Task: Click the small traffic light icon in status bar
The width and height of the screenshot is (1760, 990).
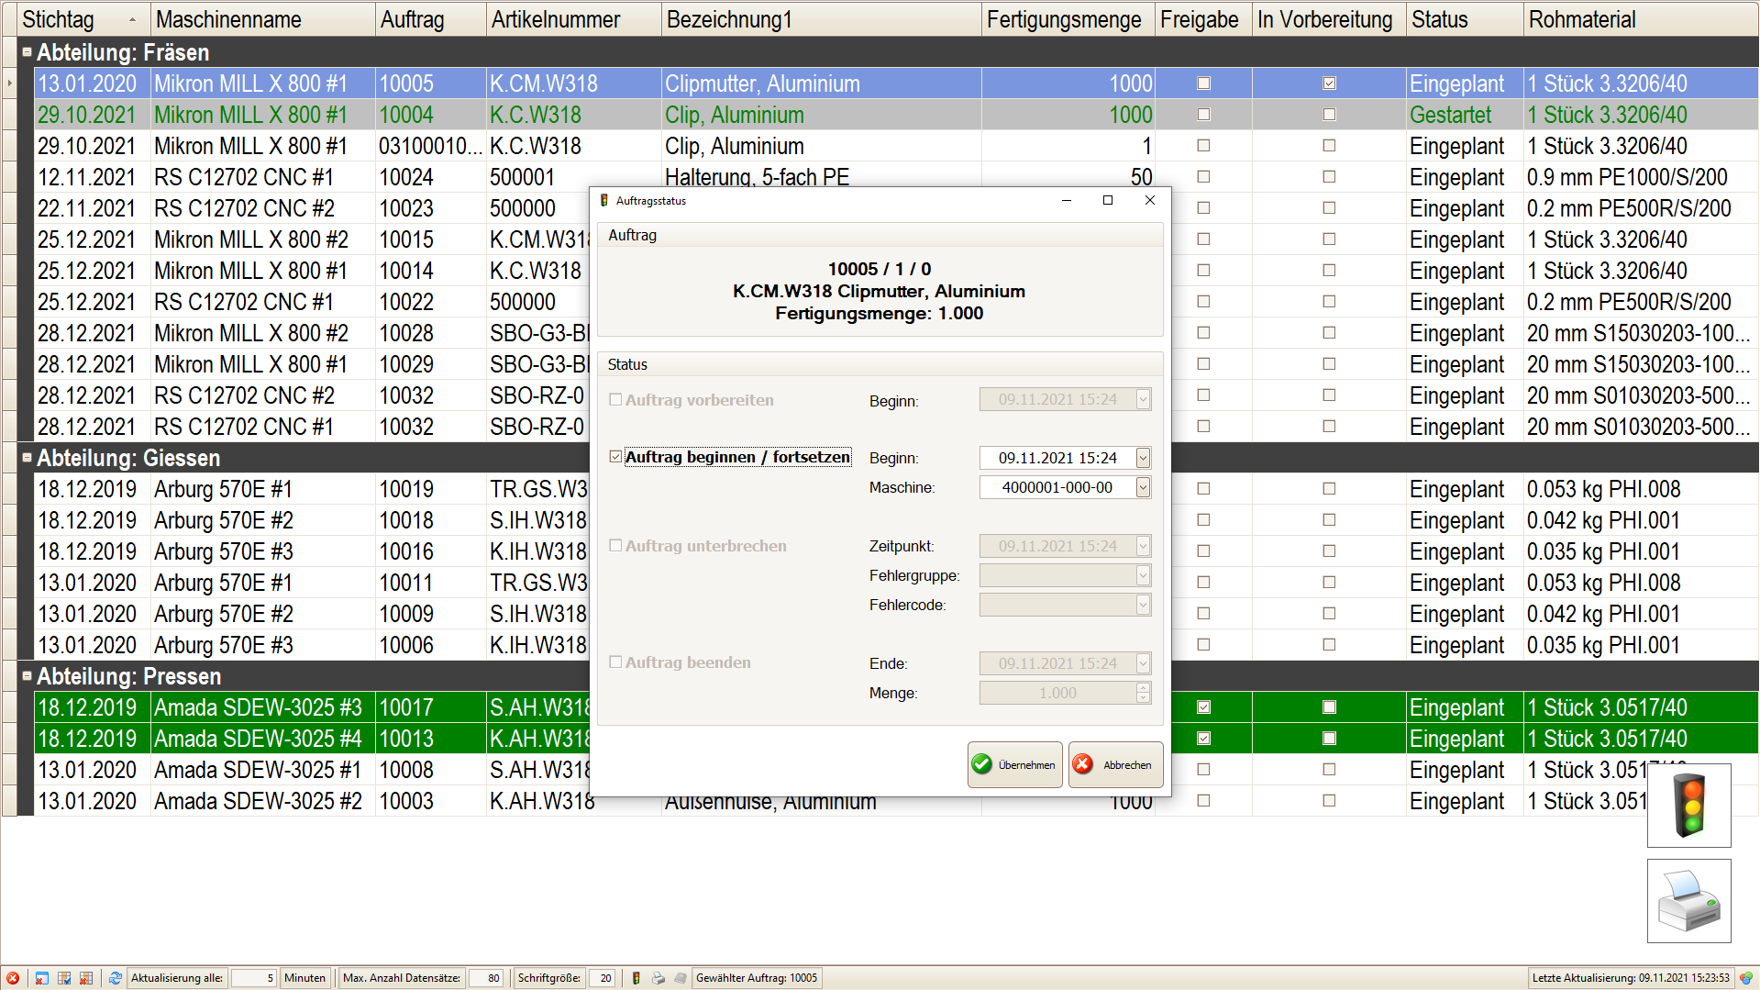Action: coord(636,978)
